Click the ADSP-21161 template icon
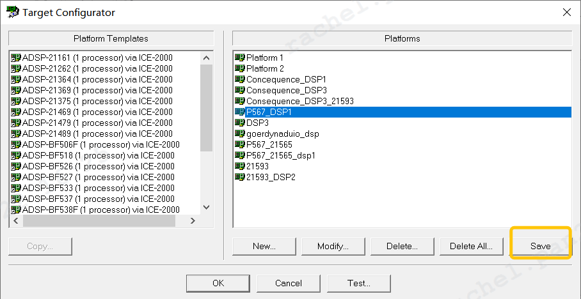This screenshot has height=299, width=581. click(16, 57)
